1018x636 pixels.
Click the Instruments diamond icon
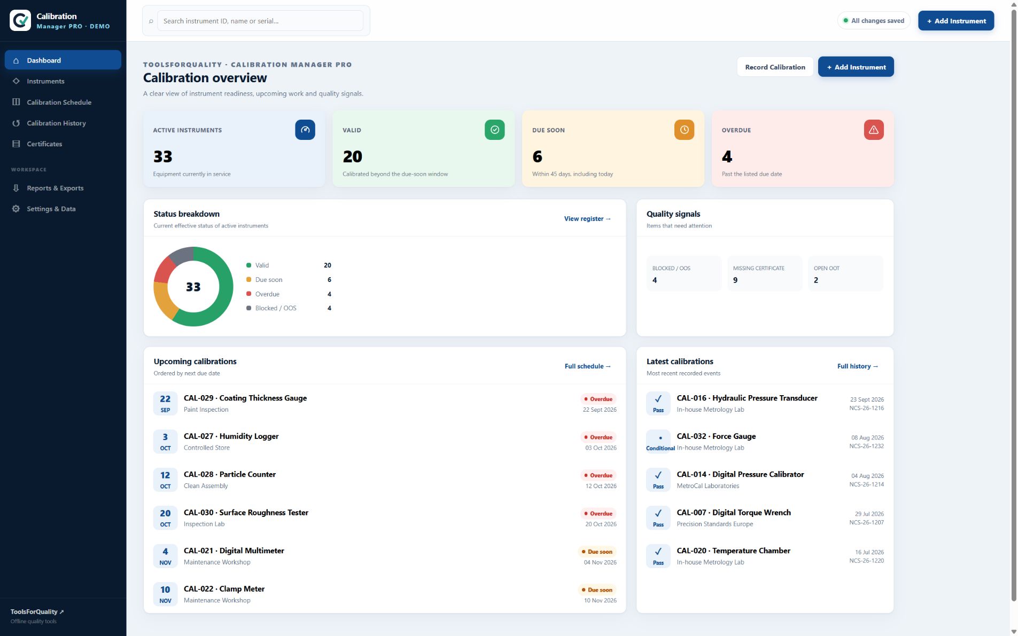(x=16, y=81)
